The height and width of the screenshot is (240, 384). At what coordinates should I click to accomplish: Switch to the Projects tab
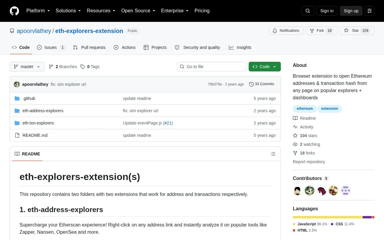(155, 47)
